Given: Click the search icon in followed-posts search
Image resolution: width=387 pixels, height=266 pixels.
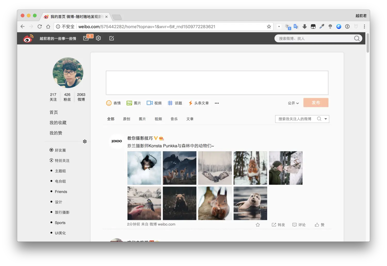Looking at the screenshot, I should pos(319,119).
